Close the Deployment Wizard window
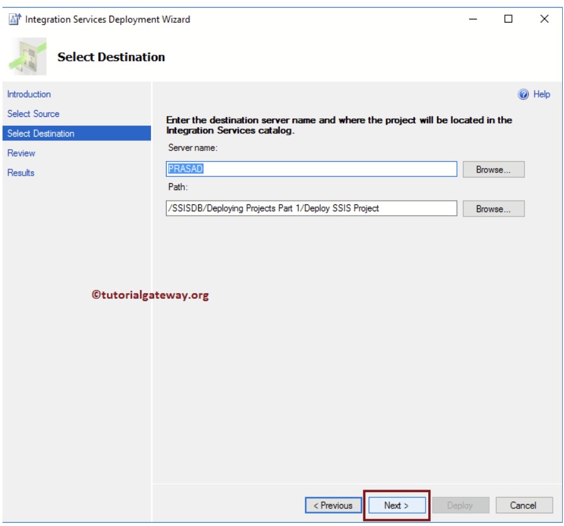Image resolution: width=564 pixels, height=526 pixels. pos(545,19)
